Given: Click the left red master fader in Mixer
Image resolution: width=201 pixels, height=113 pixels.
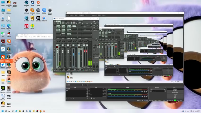Looking at the screenshot, I should (84, 51).
